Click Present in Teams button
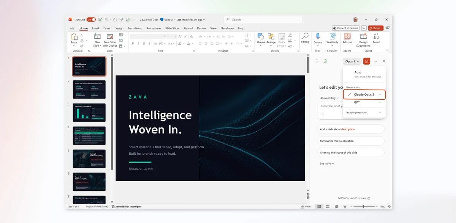Image resolution: width=456 pixels, height=223 pixels. (x=345, y=28)
